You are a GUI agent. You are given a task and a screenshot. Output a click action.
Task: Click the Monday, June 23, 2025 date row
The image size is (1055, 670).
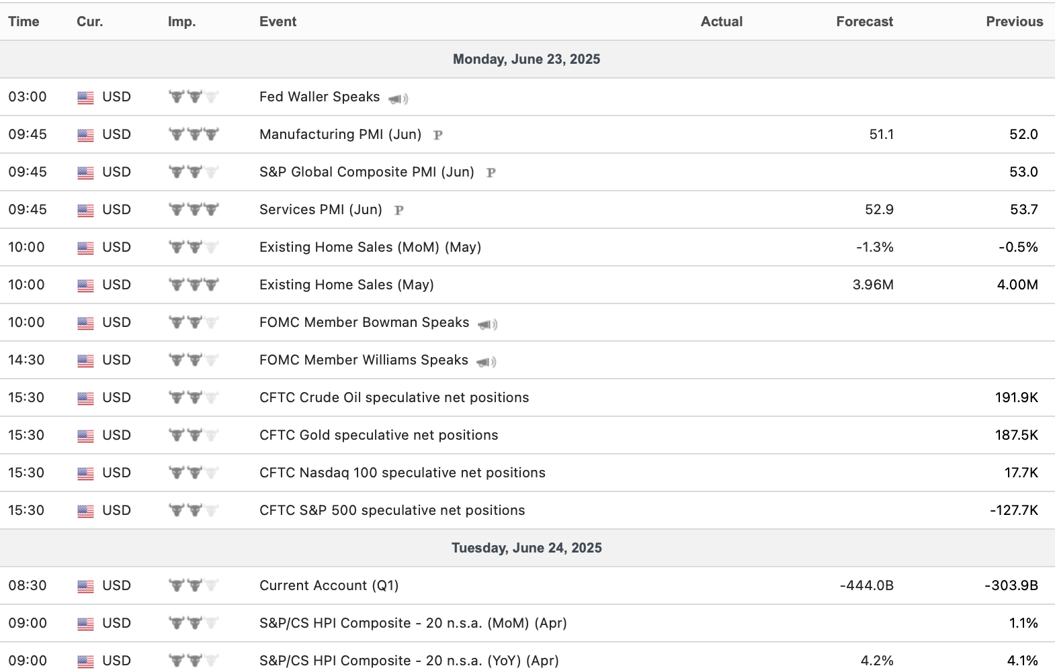click(x=526, y=59)
